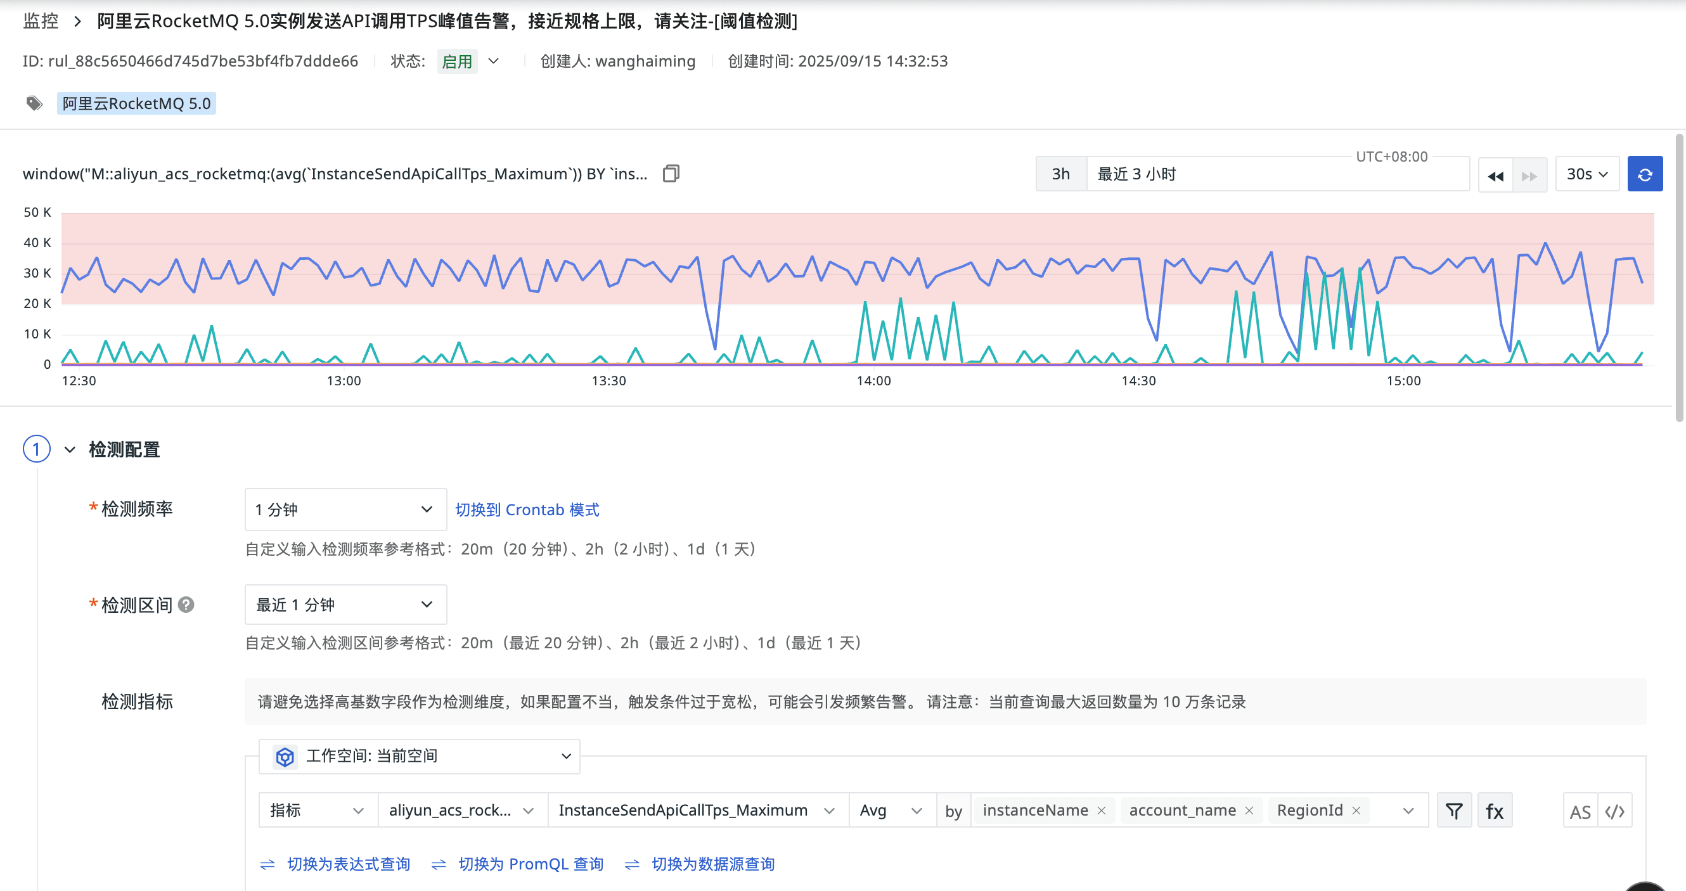Open the fx function icon
Screen dimensions: 1686x891
(x=1494, y=811)
